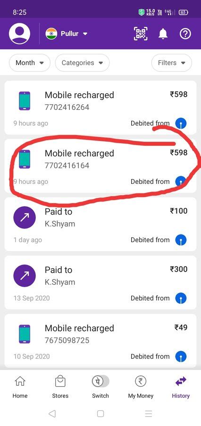Toggle the Switch control in the bottom bar
This screenshot has height=426, width=201.
point(100,381)
